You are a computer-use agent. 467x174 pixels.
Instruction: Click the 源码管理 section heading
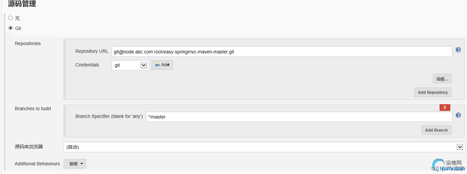click(x=22, y=4)
